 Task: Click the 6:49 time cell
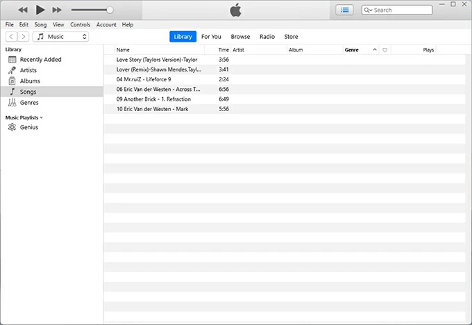[x=224, y=99]
